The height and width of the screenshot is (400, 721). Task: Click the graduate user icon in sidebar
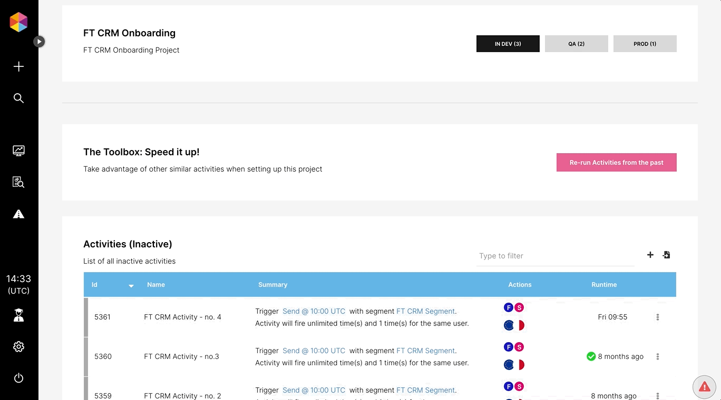point(18,315)
